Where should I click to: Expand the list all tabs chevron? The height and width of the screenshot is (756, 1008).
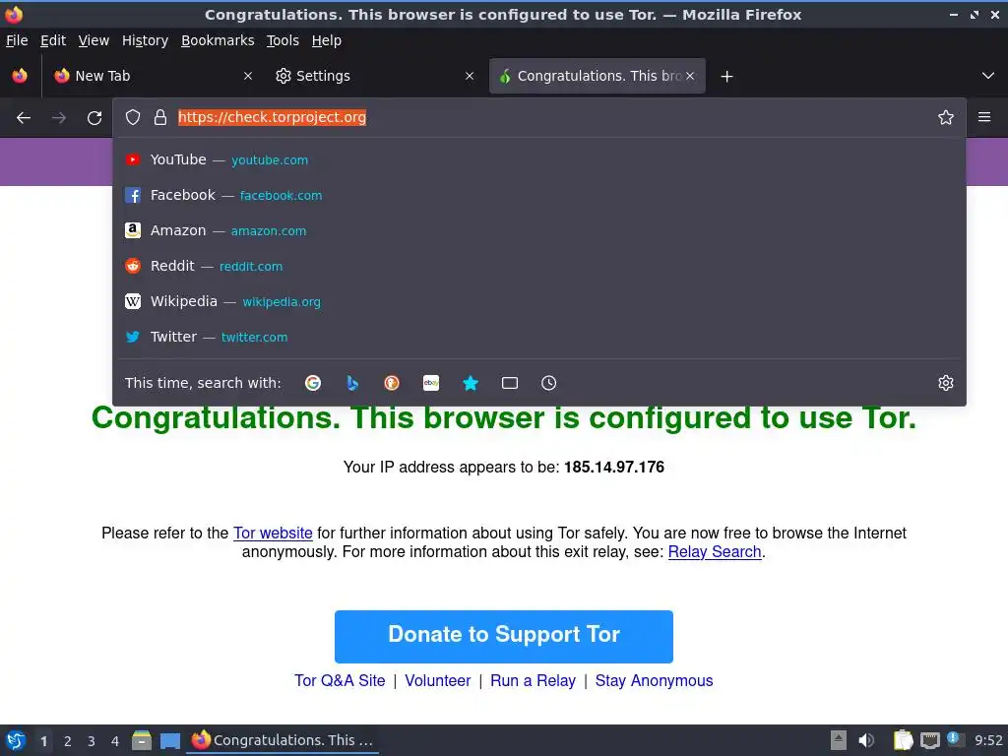pos(988,76)
